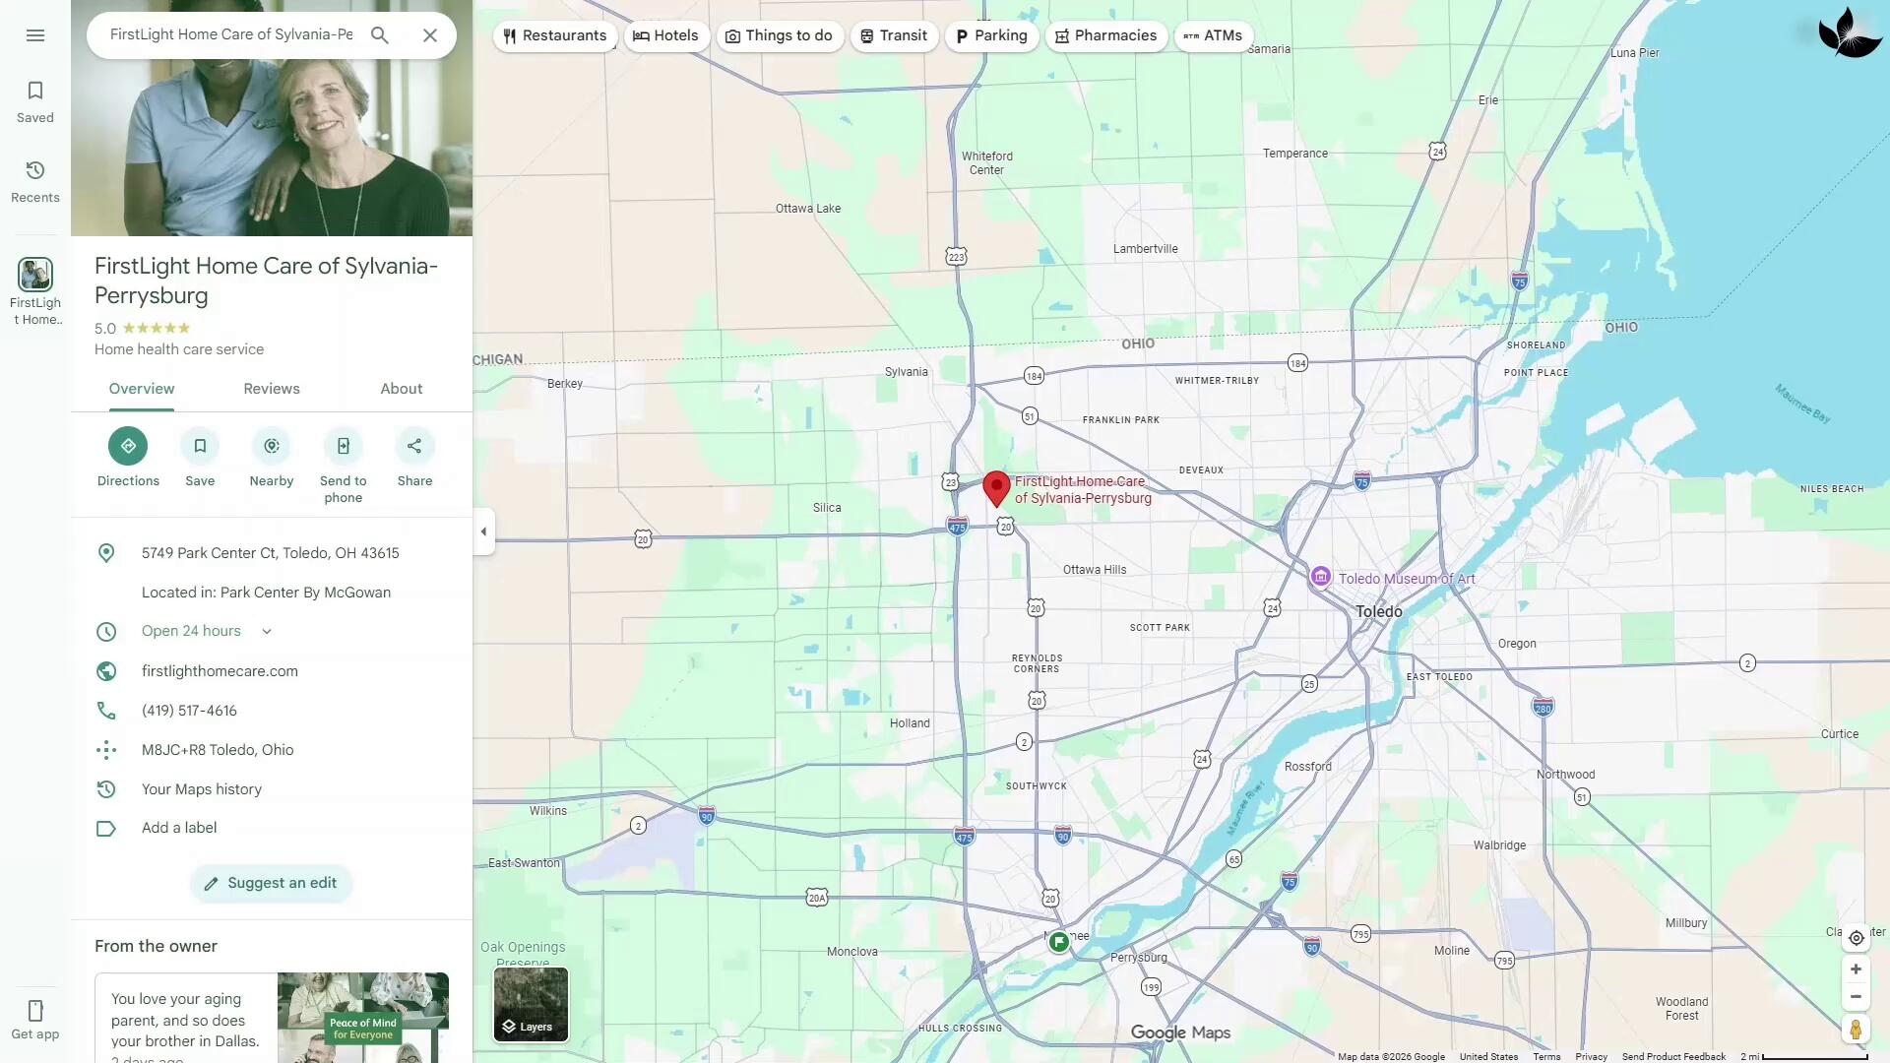Click the globe website icon
The width and height of the screenshot is (1890, 1063).
coord(106,671)
